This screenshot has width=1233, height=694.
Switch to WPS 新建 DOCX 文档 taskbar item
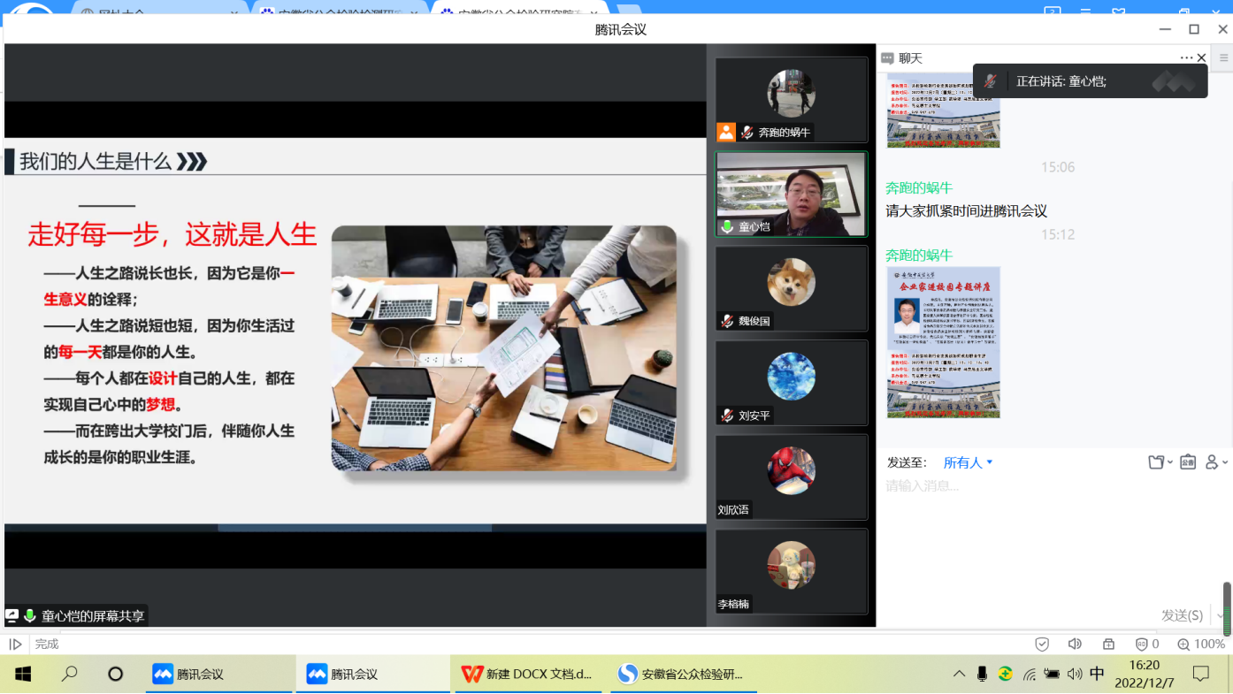coord(527,674)
